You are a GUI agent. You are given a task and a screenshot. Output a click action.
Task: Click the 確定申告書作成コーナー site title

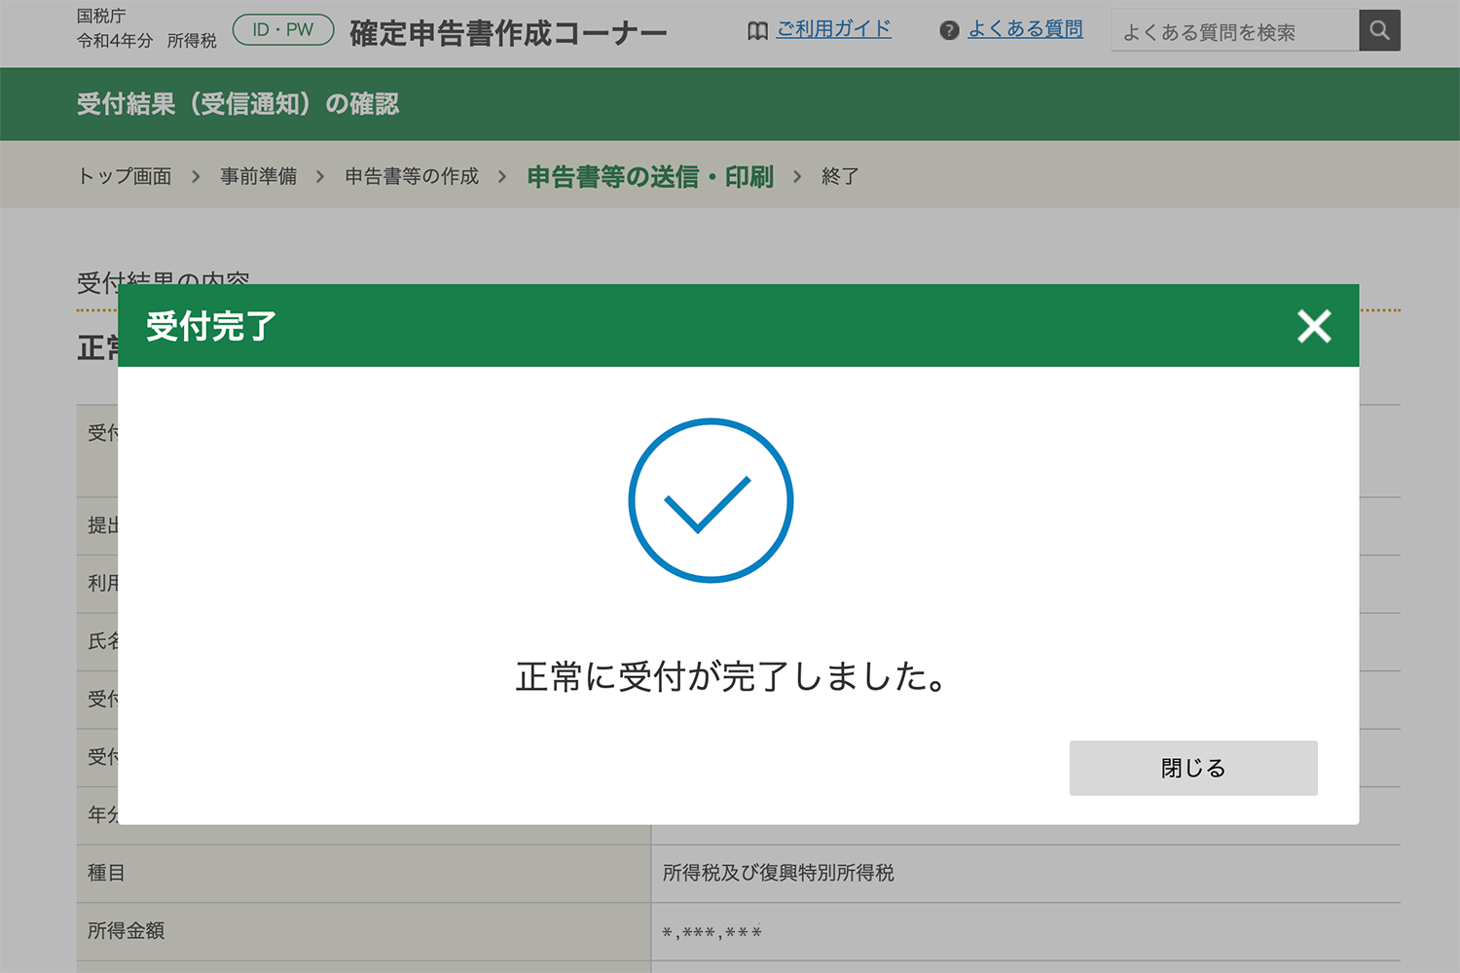(508, 33)
